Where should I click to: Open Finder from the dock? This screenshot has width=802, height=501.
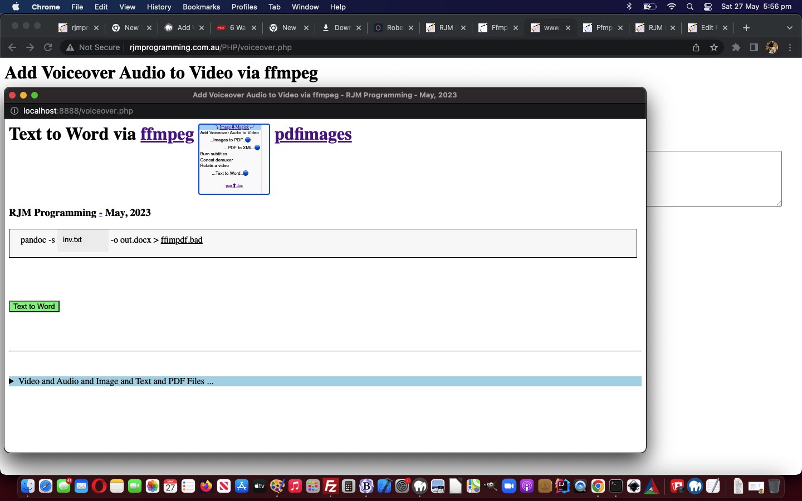click(x=28, y=486)
